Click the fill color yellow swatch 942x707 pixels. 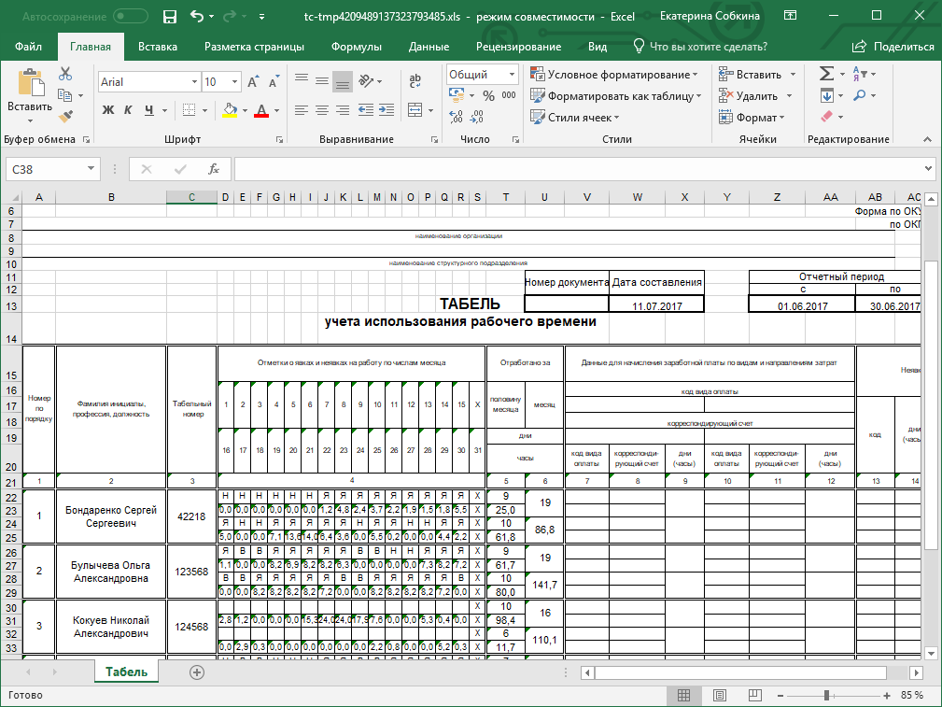click(230, 110)
